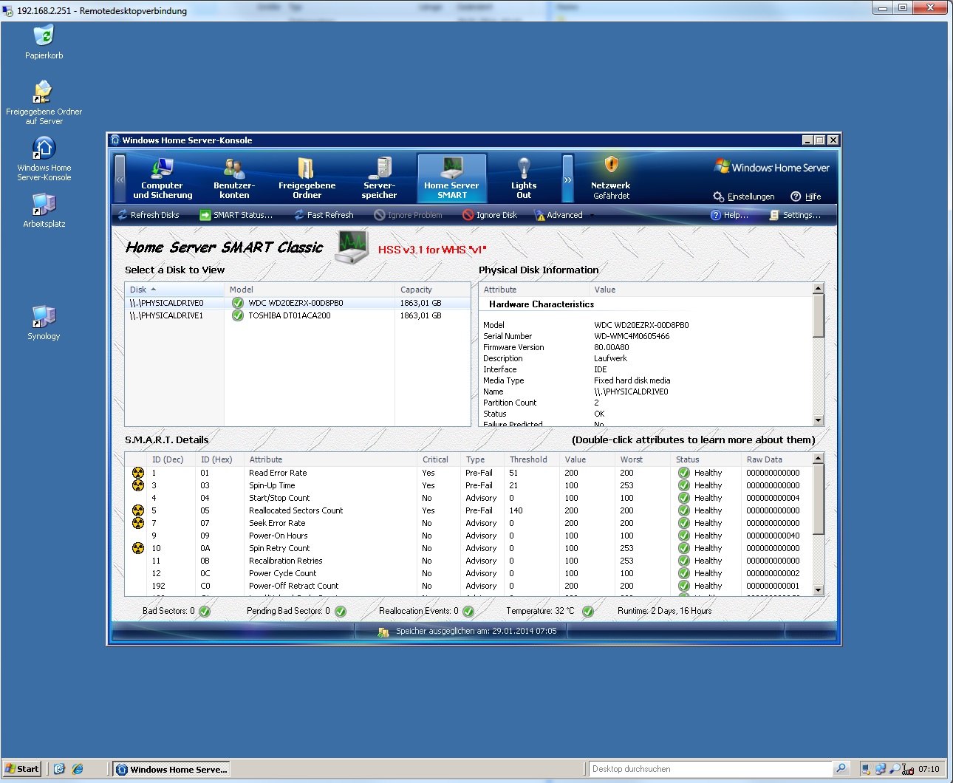The height and width of the screenshot is (783, 953).
Task: Open Freigegebene Ordner auf Server shortcut
Action: [44, 103]
